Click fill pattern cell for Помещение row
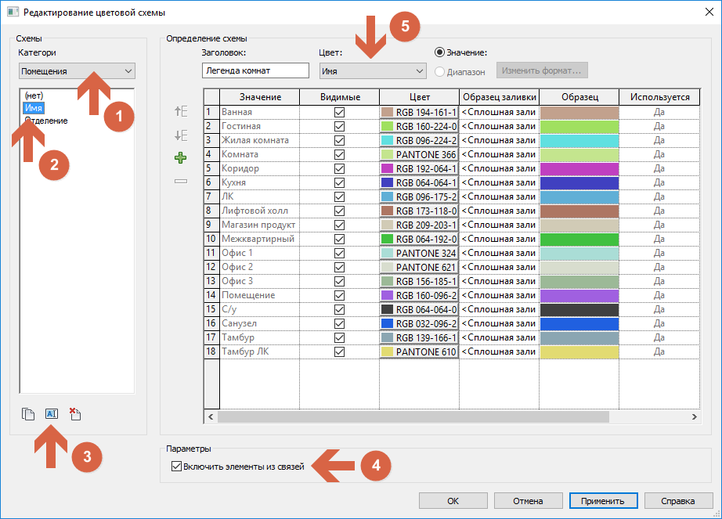 pos(499,295)
